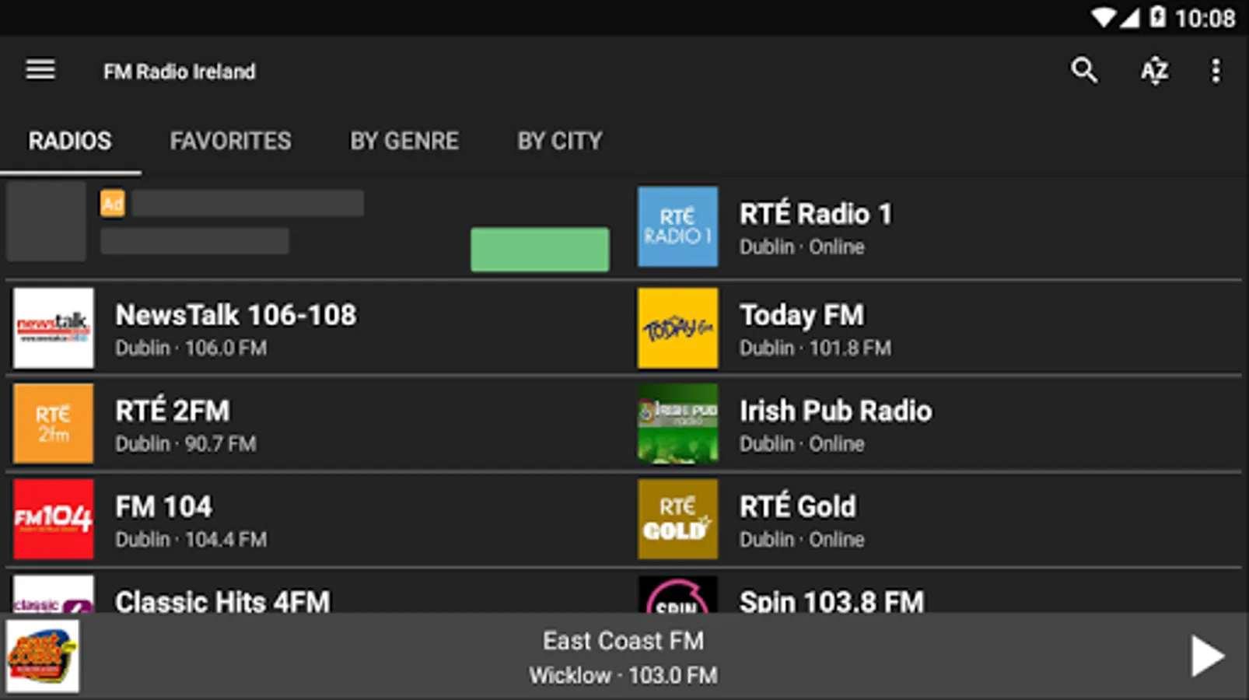Select the RTÉ Gold logo

[x=677, y=520]
